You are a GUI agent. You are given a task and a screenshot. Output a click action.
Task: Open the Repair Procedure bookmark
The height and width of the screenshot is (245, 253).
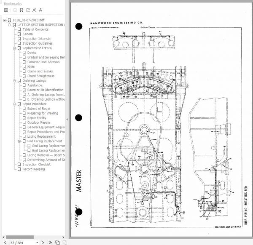(35, 104)
